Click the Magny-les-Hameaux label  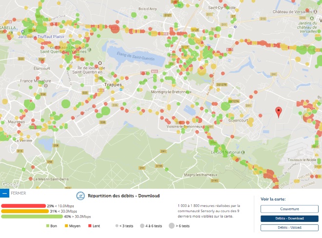pos(201,175)
